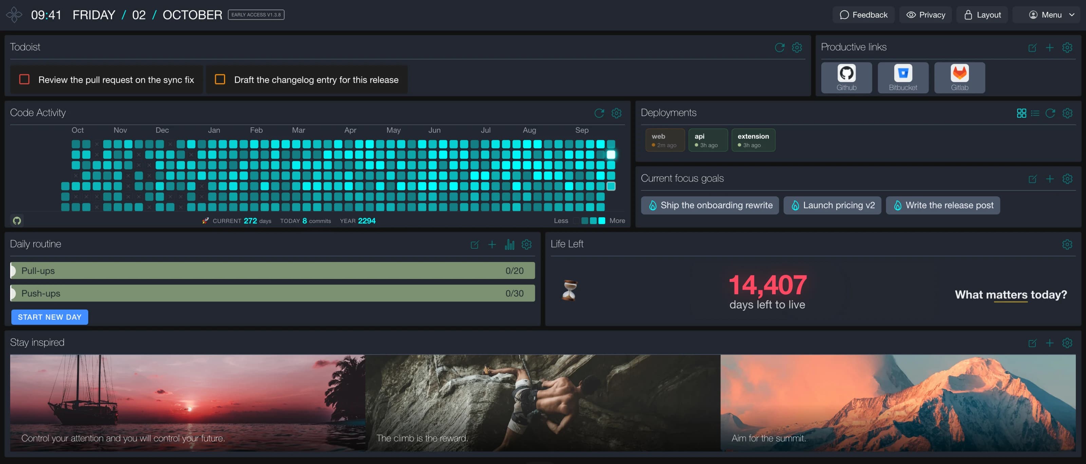Edit Productive links list
The image size is (1086, 464).
1032,48
